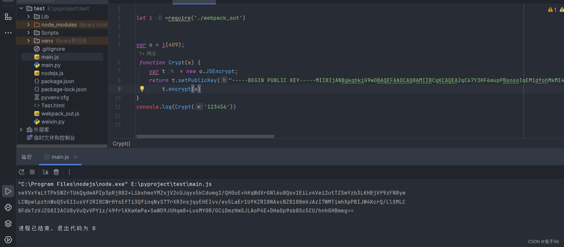Viewport: 564px width, 247px height.
Task: Rerun main.js in the run toolbar
Action: [22, 172]
